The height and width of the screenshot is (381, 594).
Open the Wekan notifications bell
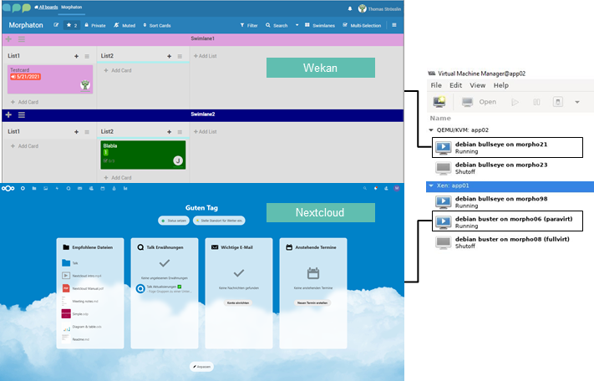point(349,8)
